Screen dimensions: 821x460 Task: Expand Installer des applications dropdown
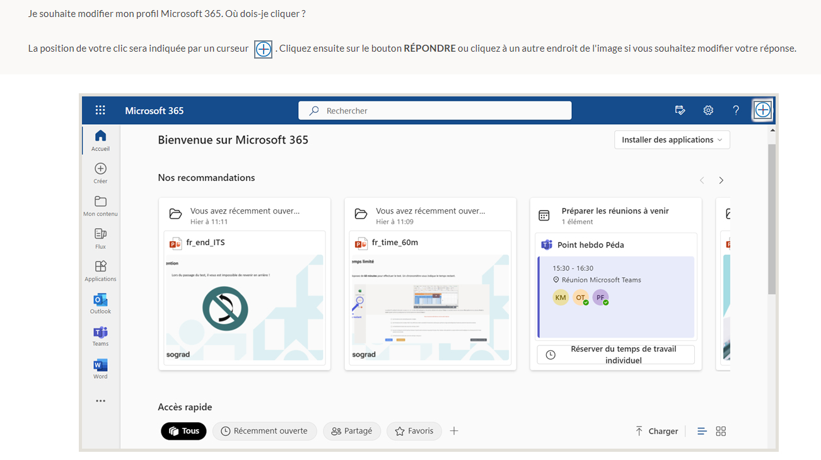pos(672,140)
